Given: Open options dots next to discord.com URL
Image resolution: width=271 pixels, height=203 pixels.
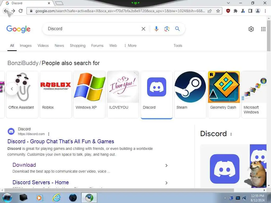Looking at the screenshot, I should tap(49, 134).
